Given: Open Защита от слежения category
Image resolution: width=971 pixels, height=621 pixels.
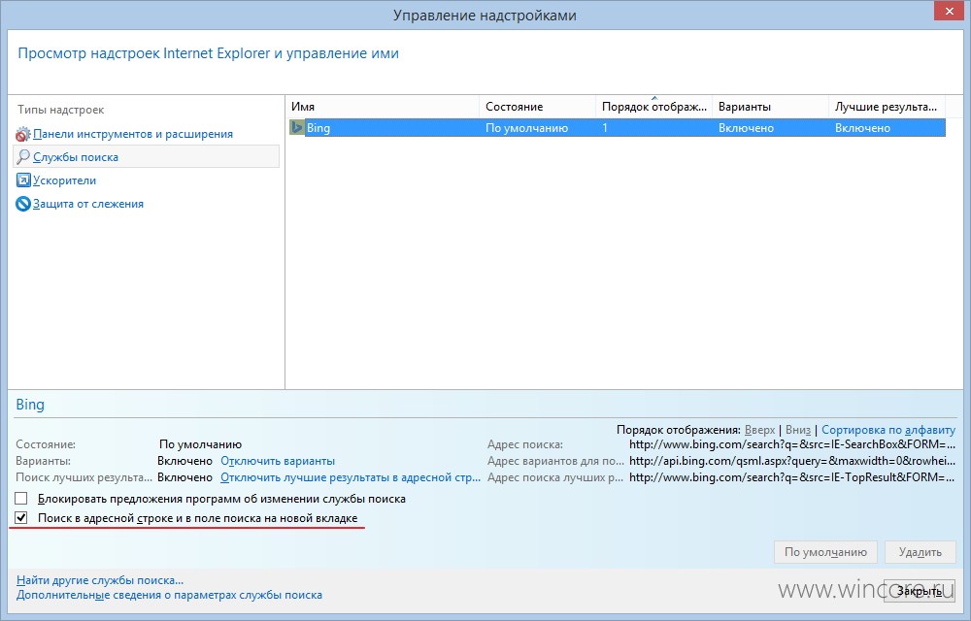Looking at the screenshot, I should point(88,204).
